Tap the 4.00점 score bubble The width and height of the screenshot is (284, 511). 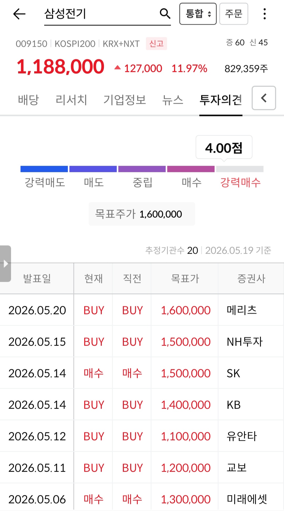coord(224,147)
